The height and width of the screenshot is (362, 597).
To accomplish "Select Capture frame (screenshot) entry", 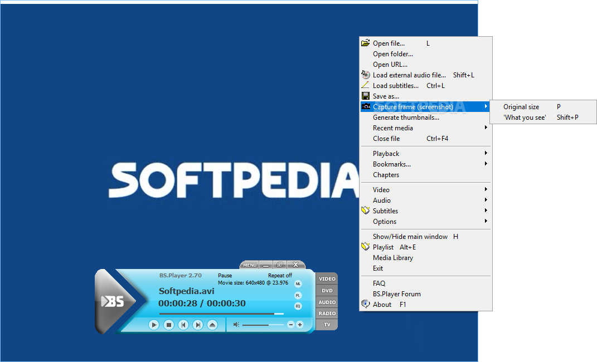I will point(426,107).
